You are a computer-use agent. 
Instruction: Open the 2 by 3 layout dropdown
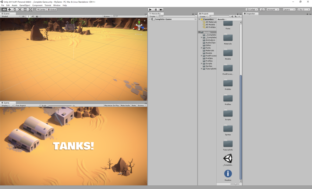304,9
